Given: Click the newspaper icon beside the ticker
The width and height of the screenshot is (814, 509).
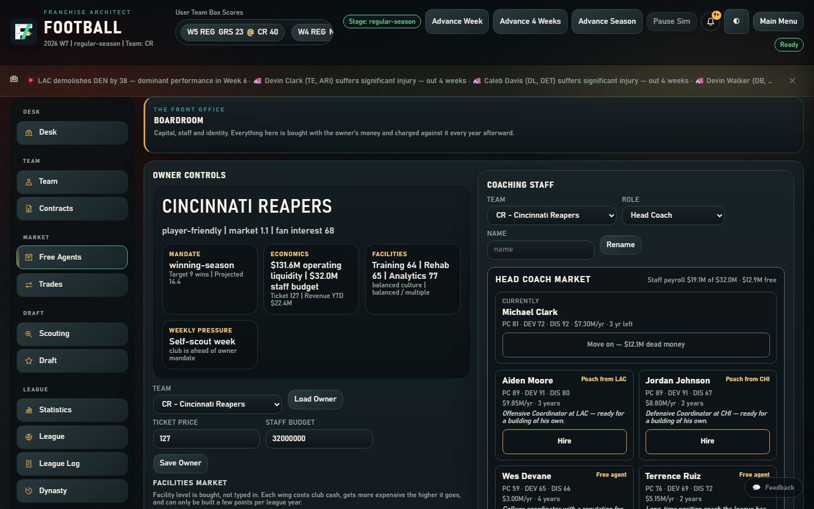Looking at the screenshot, I should coord(14,80).
